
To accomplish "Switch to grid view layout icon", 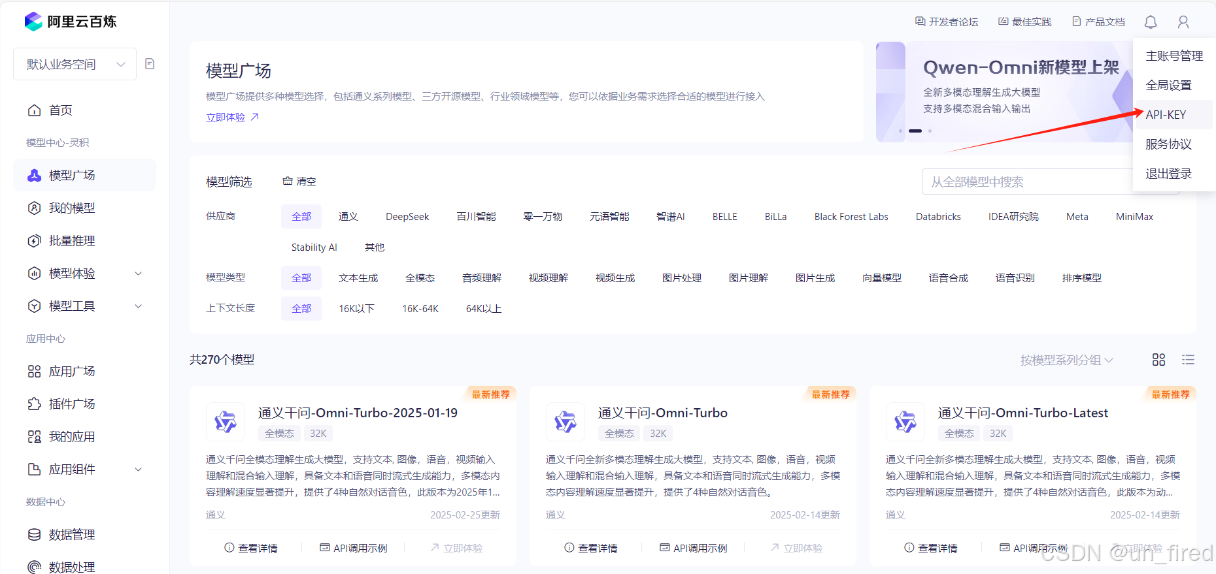I will pos(1158,360).
